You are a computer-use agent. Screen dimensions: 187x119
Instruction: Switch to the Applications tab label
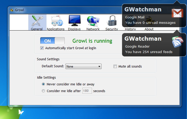pyautogui.click(x=56, y=29)
